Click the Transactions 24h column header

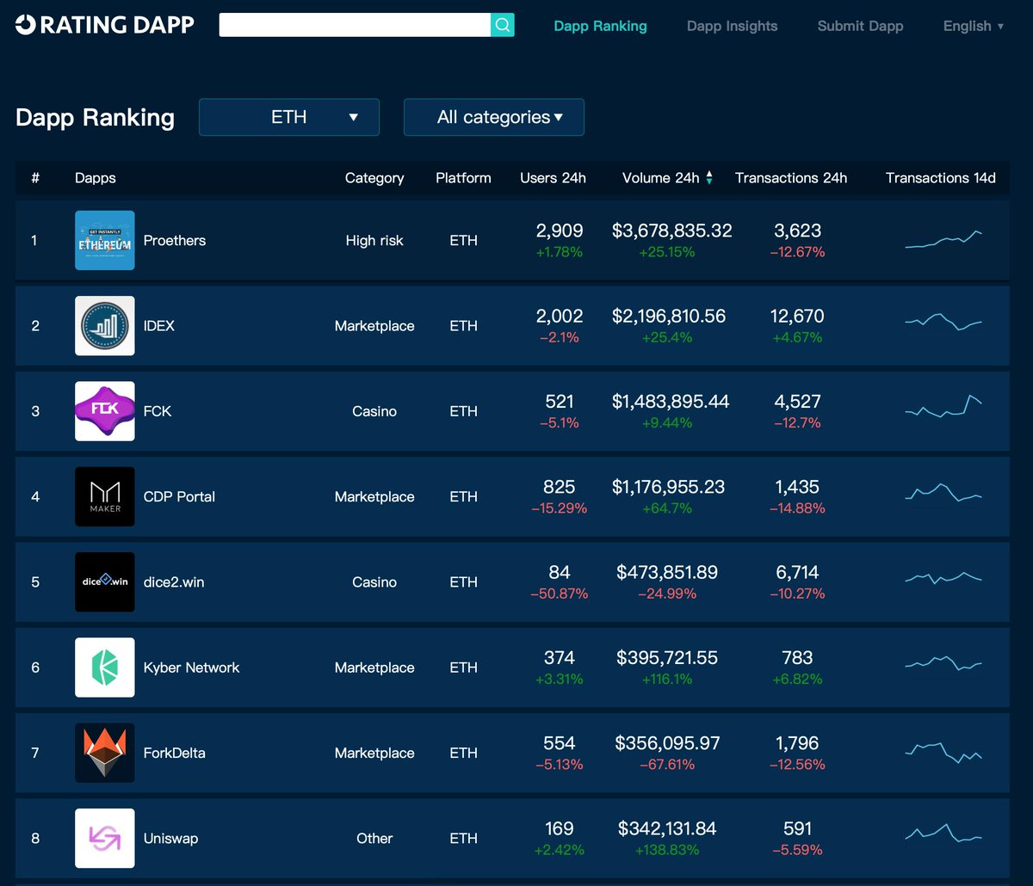tap(791, 178)
